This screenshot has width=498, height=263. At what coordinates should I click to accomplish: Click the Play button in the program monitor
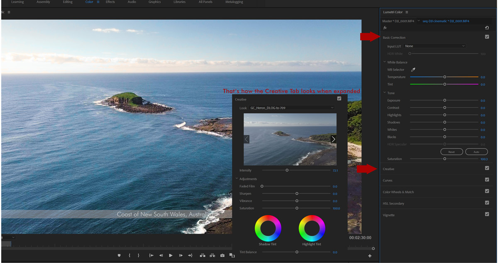tap(171, 255)
